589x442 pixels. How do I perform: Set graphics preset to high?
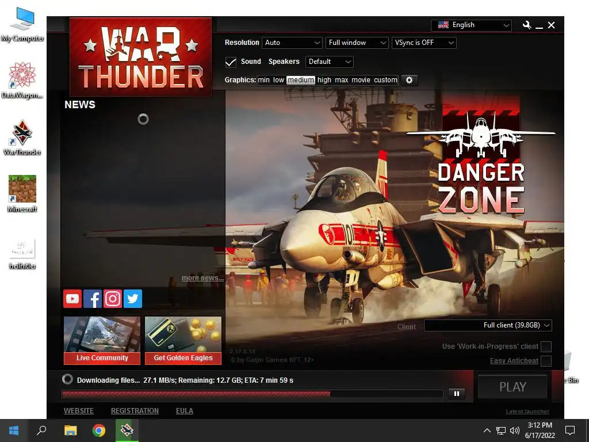coord(324,80)
